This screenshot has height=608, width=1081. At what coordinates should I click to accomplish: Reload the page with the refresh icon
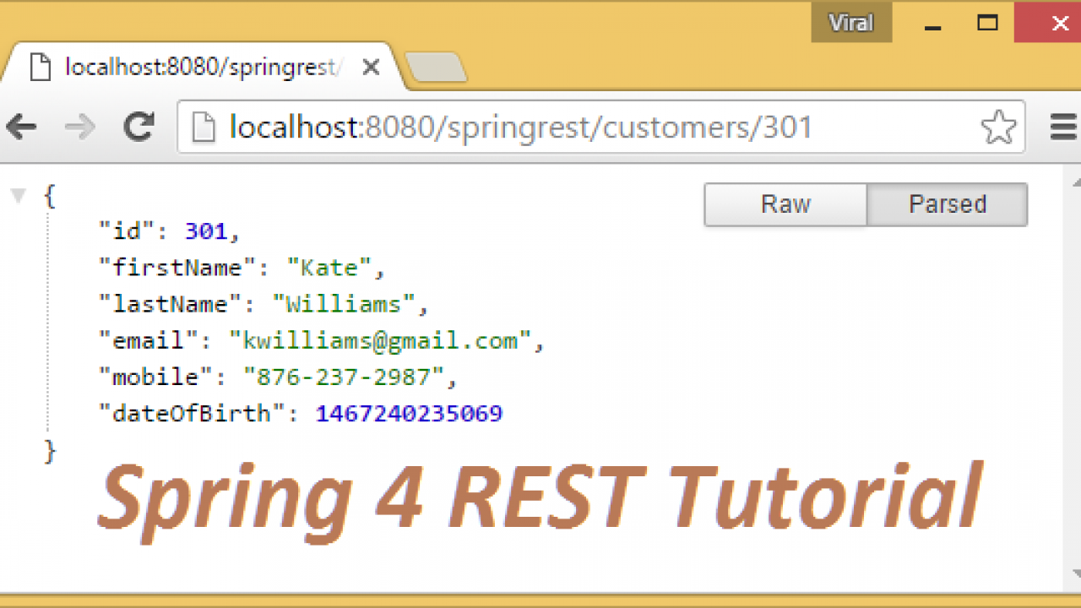pos(139,127)
